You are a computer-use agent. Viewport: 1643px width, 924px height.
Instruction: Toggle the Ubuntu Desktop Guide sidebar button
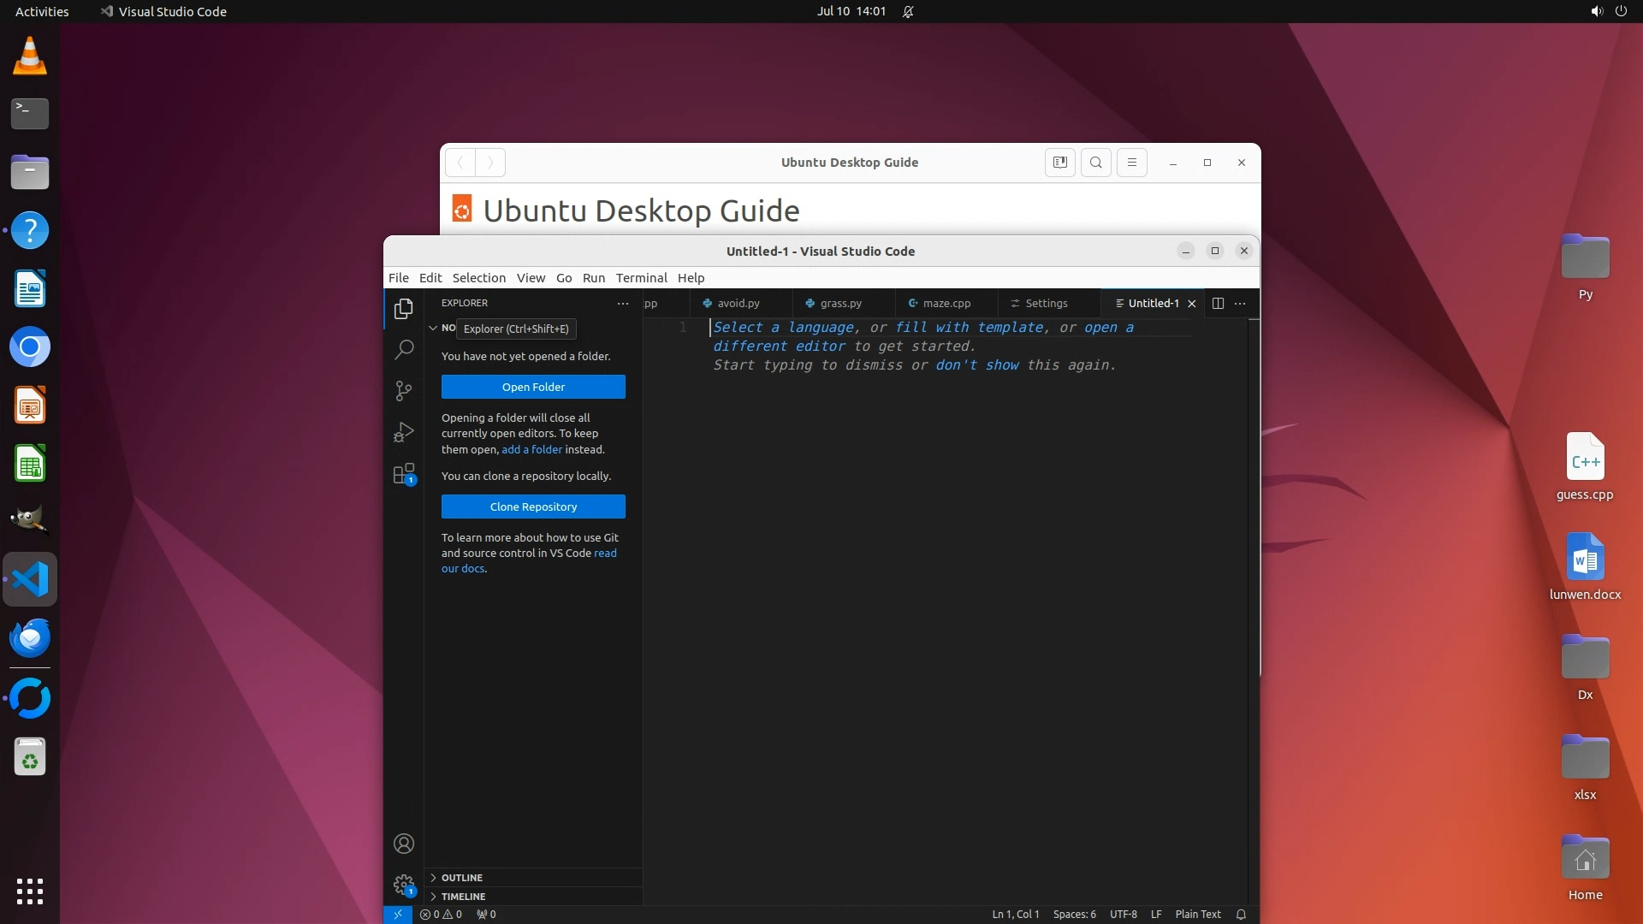[x=1059, y=163]
